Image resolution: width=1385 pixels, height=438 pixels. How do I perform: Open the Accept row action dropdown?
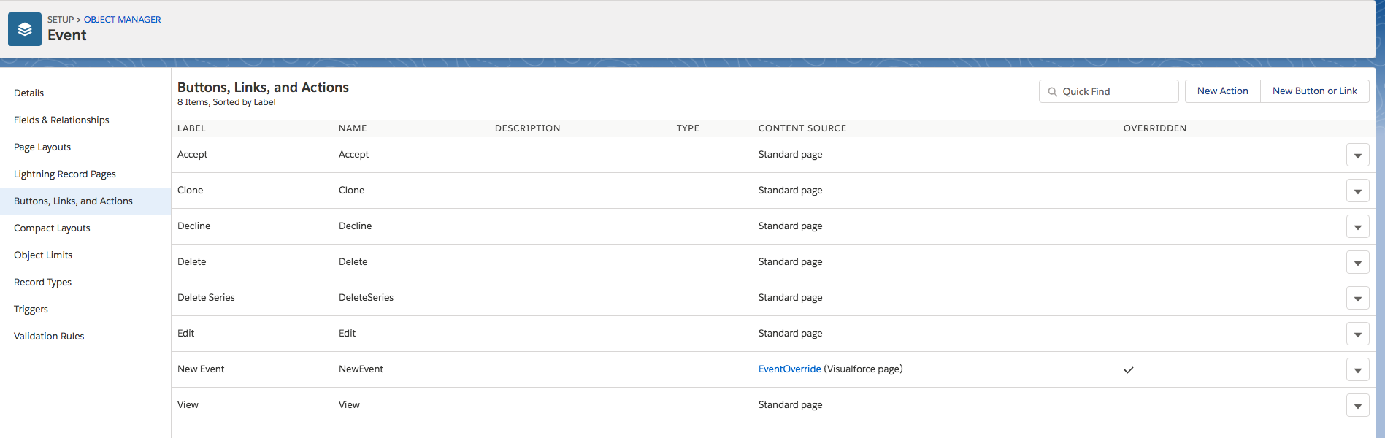(x=1357, y=155)
